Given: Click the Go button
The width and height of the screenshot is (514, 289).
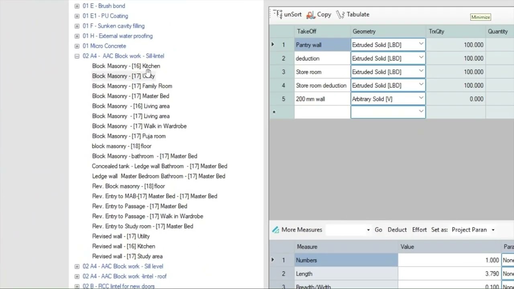Looking at the screenshot, I should [378, 230].
